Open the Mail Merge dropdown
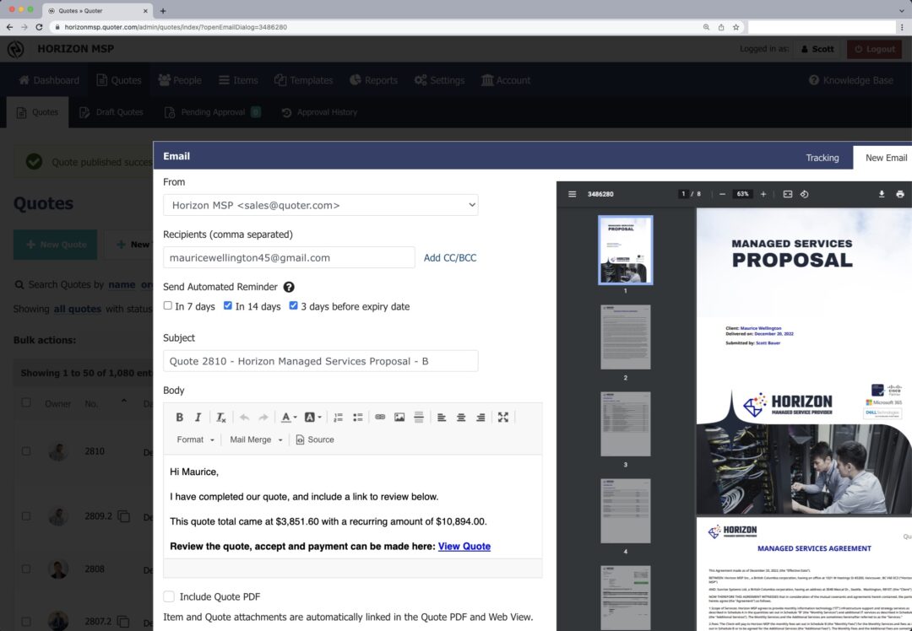 [x=256, y=440]
